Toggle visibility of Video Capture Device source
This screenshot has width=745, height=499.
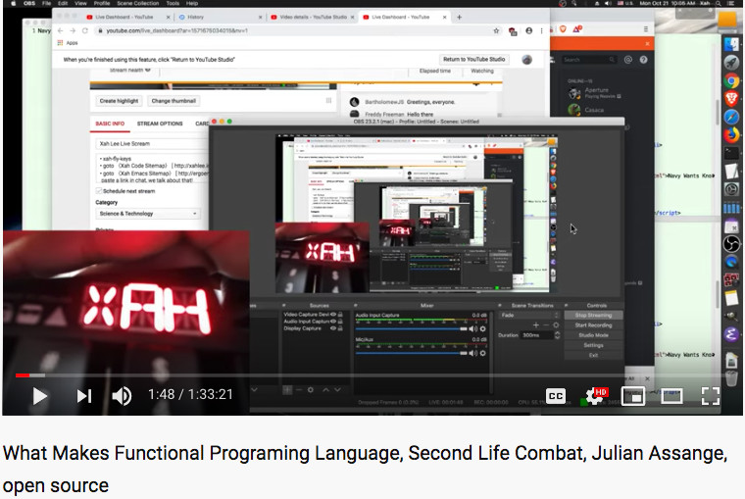click(x=333, y=315)
